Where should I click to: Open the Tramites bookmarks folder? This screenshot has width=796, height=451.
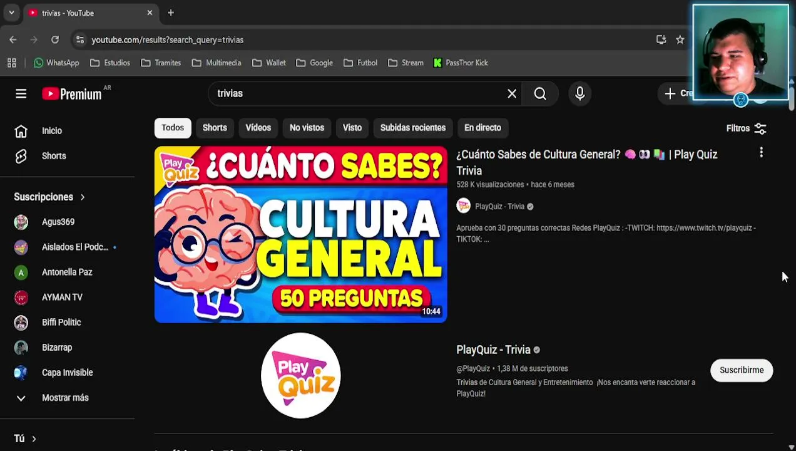[161, 63]
